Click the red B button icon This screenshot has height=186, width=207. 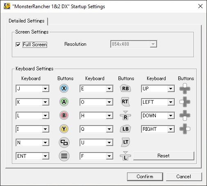(64, 115)
